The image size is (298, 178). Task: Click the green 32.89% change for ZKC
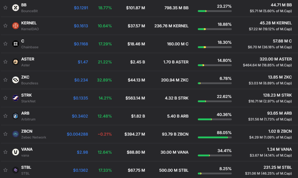(104, 80)
